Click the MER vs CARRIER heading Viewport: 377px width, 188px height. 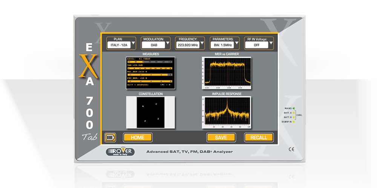(x=227, y=54)
